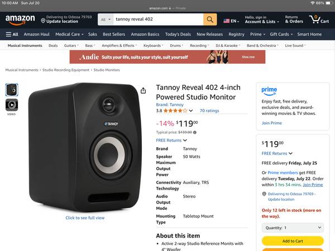The image size is (335, 251).
Task: Click the search field with tannoy reveal 402
Action: click(x=158, y=20)
